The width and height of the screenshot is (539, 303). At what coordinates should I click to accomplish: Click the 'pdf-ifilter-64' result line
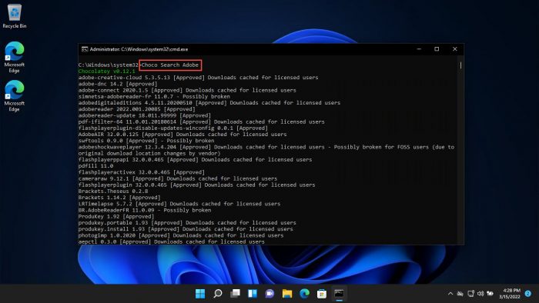pyautogui.click(x=202, y=122)
